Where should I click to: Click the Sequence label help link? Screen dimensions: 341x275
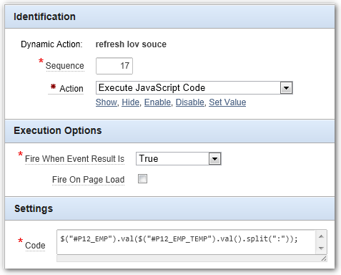tap(65, 66)
